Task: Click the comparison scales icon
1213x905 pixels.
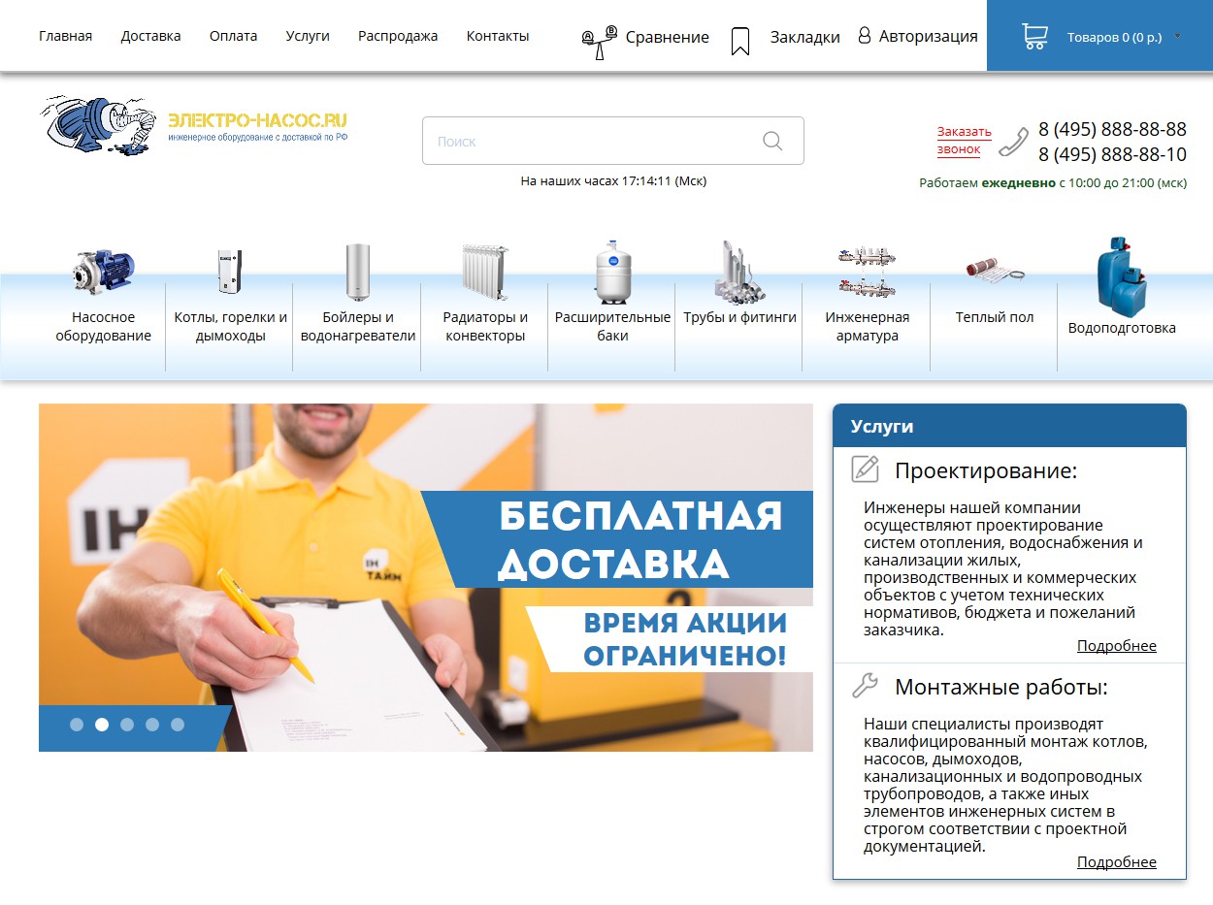Action: click(599, 42)
